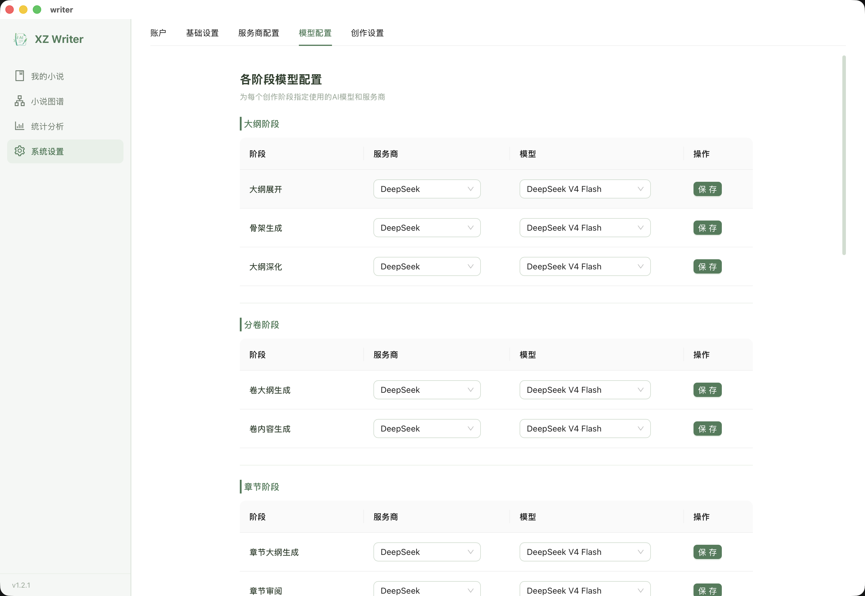This screenshot has width=865, height=596.
Task: Switch to the 基础设置 tab
Action: tap(202, 33)
